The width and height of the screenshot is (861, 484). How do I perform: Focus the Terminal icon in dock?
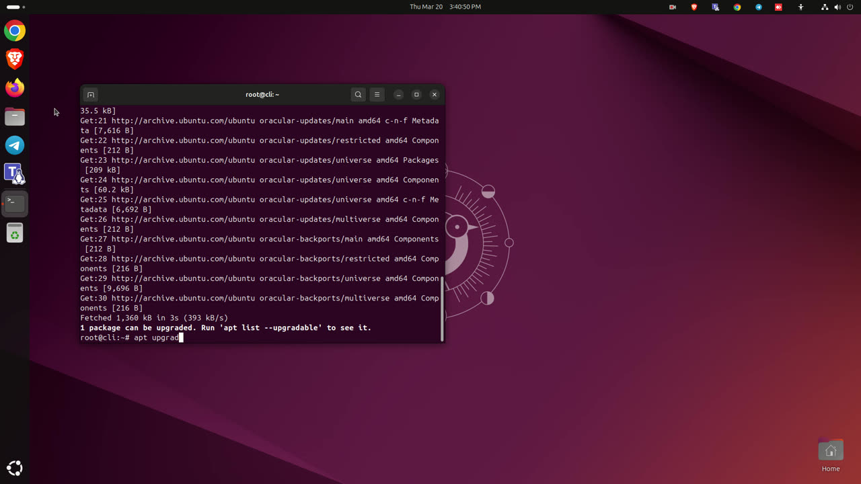[15, 203]
